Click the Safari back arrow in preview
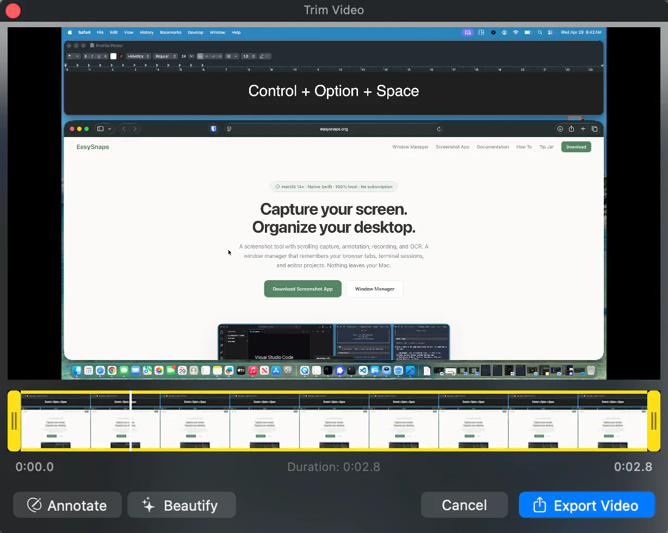 pos(124,129)
